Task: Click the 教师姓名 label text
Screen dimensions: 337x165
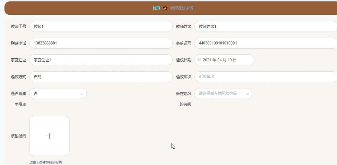Action: [x=184, y=26]
